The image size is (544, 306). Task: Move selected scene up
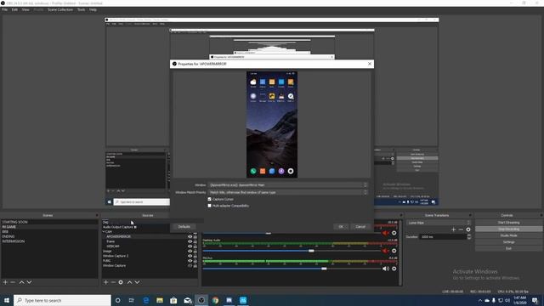[x=21, y=282]
